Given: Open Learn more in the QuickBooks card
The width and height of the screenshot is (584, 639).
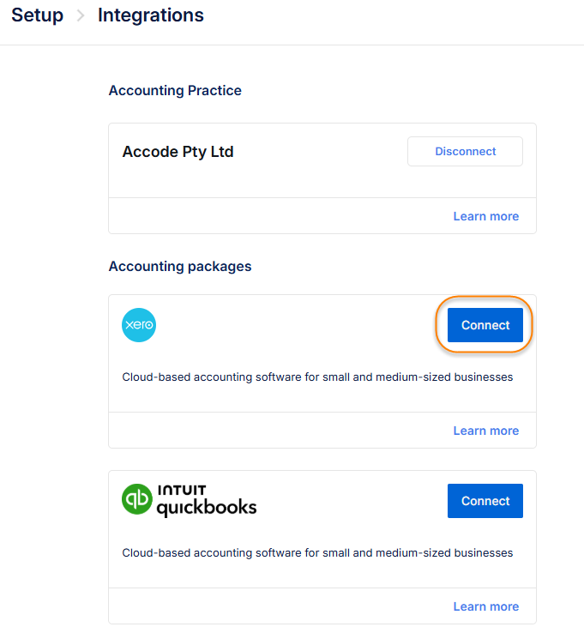Looking at the screenshot, I should click(485, 606).
